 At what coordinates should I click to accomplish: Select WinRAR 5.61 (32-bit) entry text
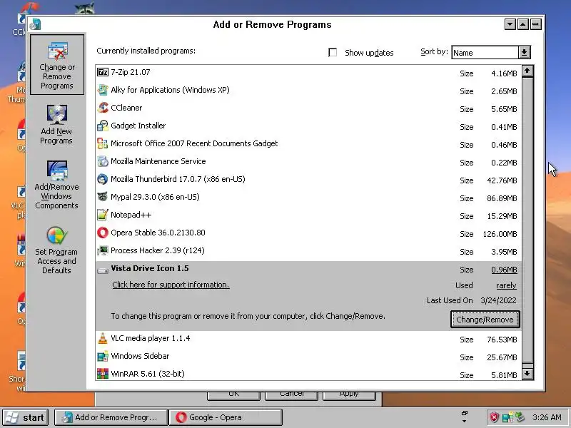(148, 374)
